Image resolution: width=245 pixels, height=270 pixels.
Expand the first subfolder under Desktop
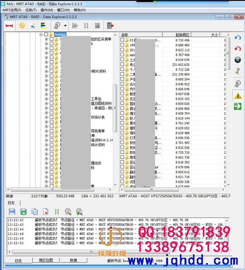46,39
